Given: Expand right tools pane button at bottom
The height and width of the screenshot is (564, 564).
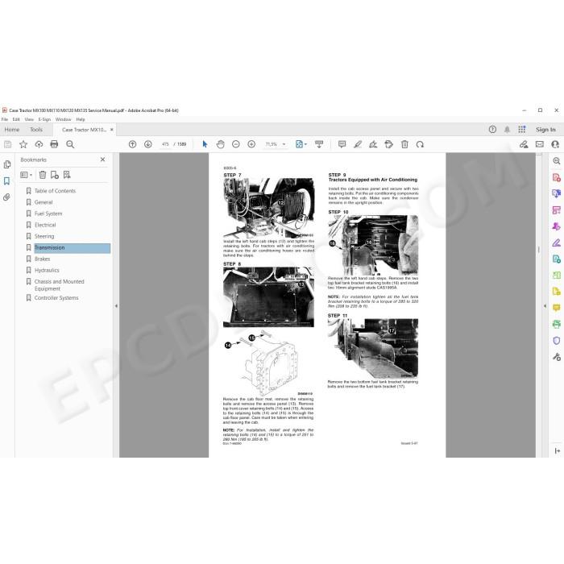Looking at the screenshot, I should pyautogui.click(x=558, y=450).
